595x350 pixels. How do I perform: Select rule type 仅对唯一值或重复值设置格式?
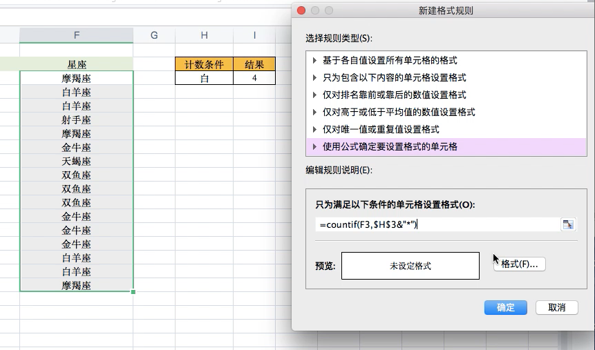click(x=446, y=129)
